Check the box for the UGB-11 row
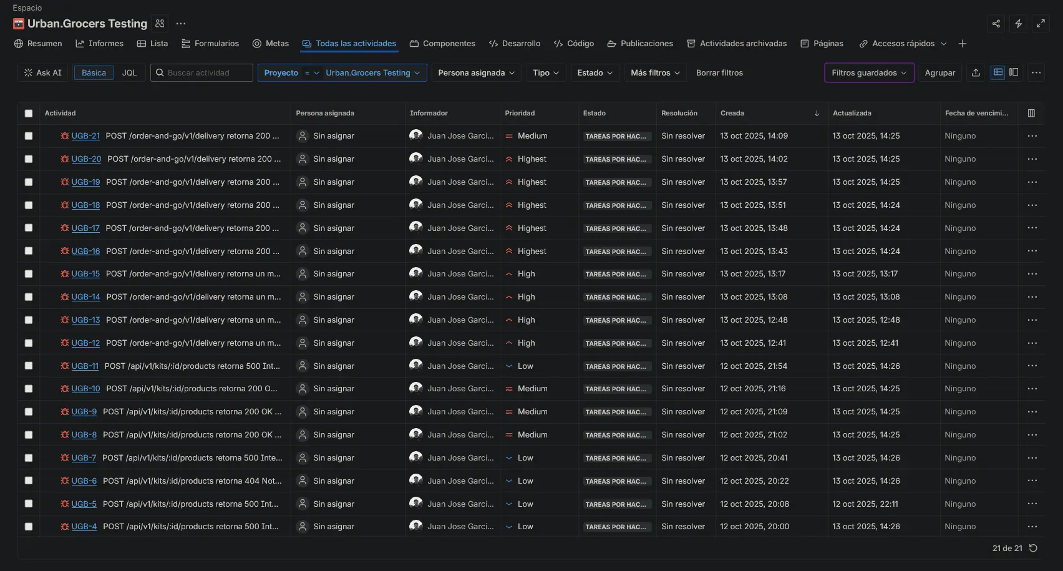Viewport: 1063px width, 571px height. pyautogui.click(x=29, y=366)
